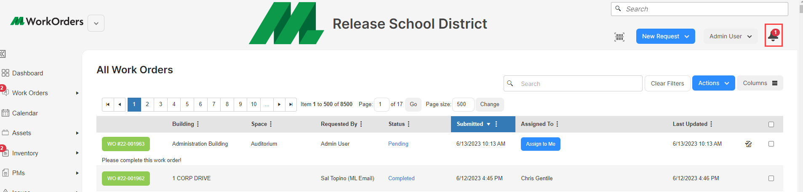Click the edit icon for WO #22-001963
The image size is (803, 192).
pos(748,144)
